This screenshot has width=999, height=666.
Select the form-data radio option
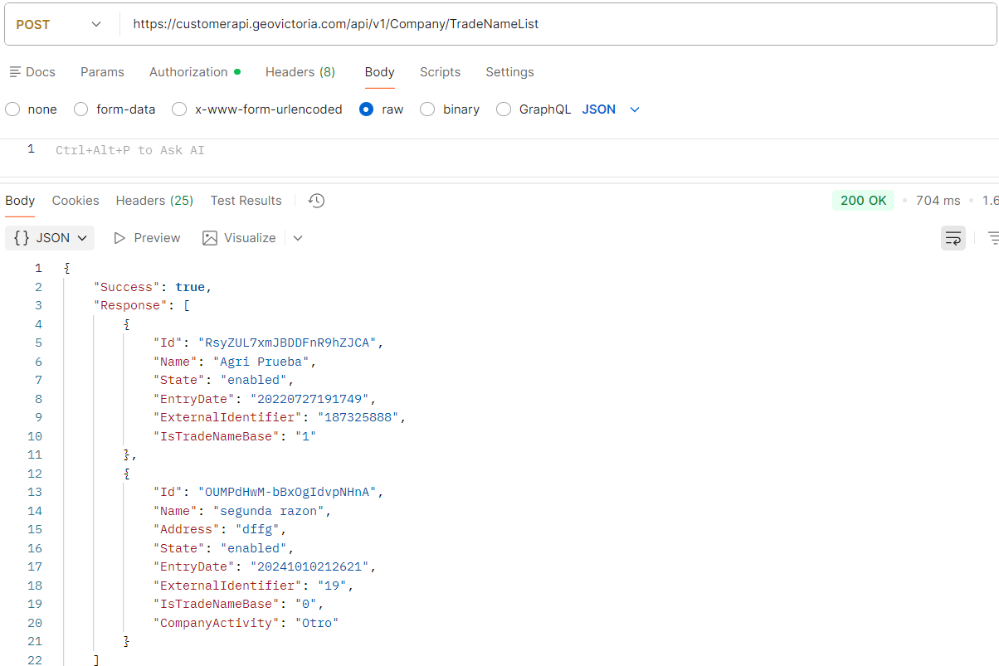coord(81,109)
